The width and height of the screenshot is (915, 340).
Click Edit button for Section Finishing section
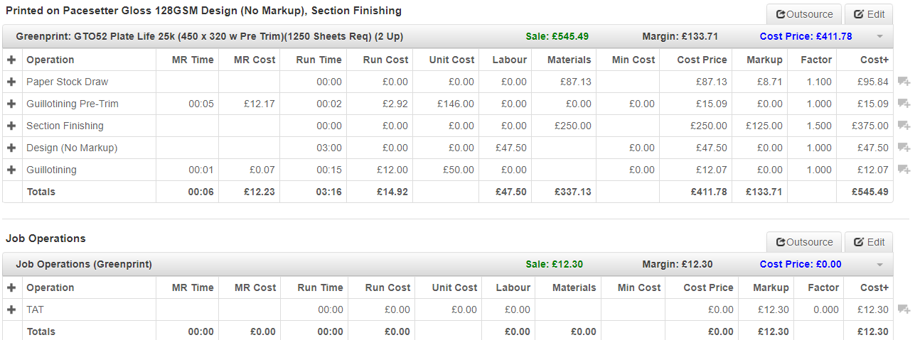(869, 14)
